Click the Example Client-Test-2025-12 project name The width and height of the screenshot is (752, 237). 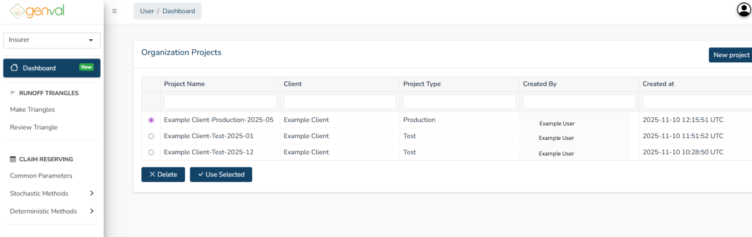coord(208,153)
